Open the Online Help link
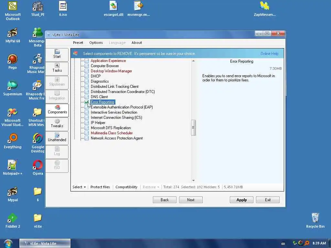 click(x=269, y=54)
